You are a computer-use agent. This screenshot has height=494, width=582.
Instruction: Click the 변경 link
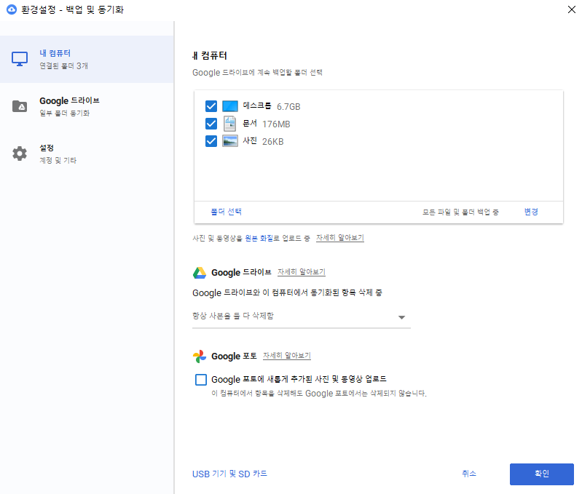click(x=531, y=212)
